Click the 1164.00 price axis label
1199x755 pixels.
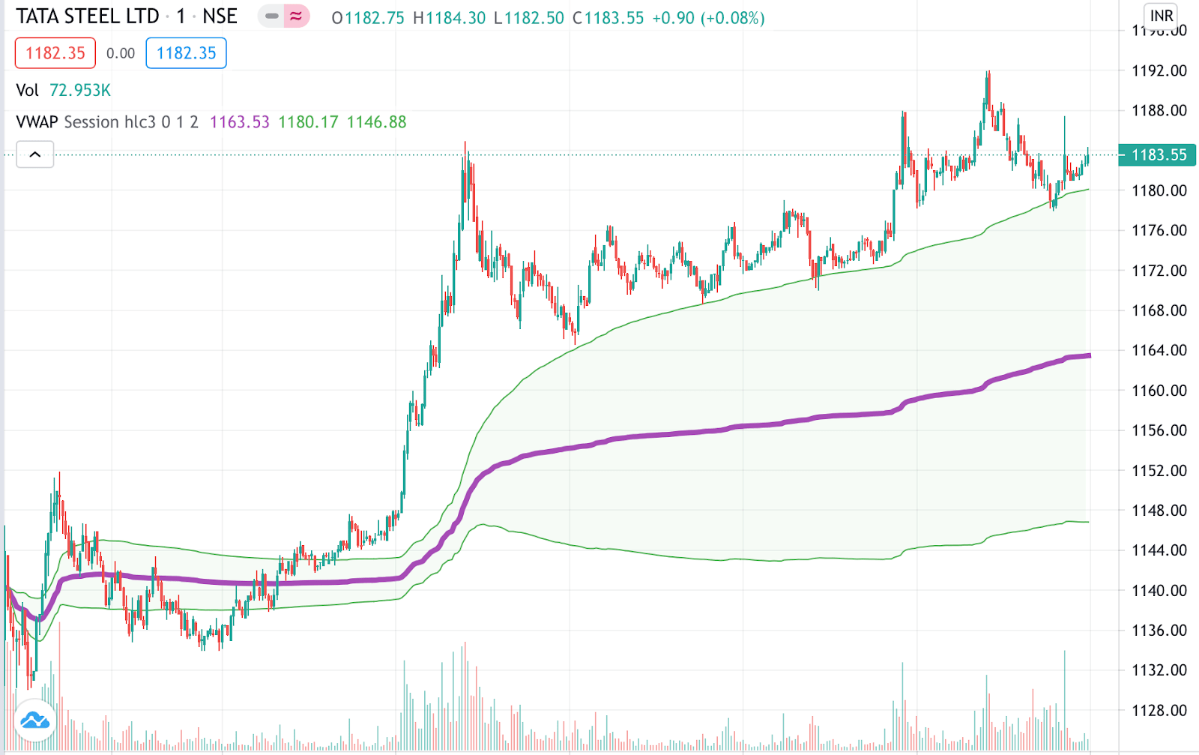tap(1159, 350)
